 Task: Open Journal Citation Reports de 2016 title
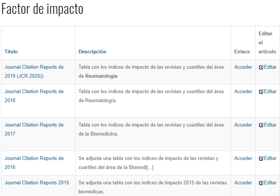(34, 163)
